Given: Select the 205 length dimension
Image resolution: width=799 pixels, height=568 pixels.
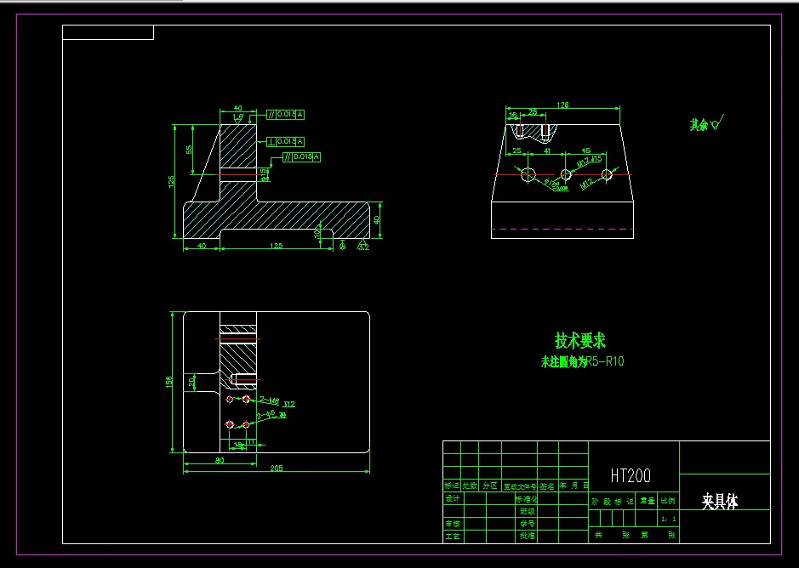Looking at the screenshot, I should point(277,468).
